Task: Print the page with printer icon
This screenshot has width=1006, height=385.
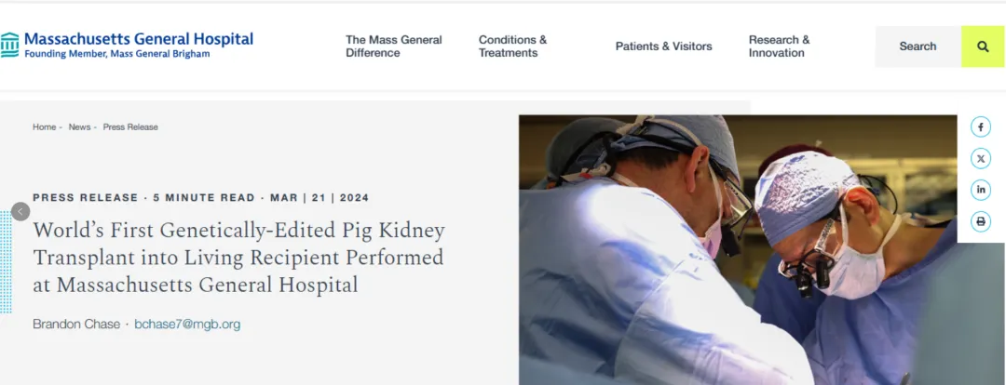Action: pos(981,221)
